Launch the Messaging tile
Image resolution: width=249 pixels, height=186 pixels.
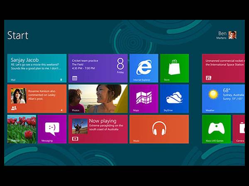coord(52,129)
